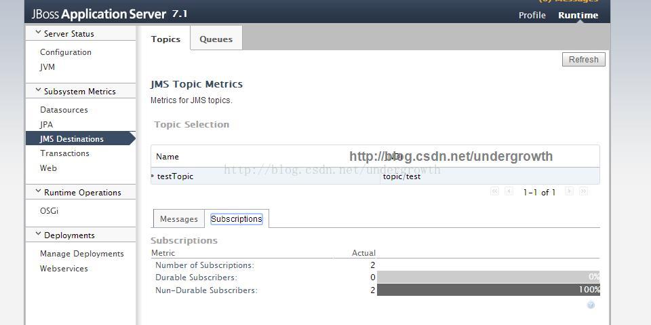The image size is (651, 325).
Task: Open Manage Deployments
Action: click(82, 254)
